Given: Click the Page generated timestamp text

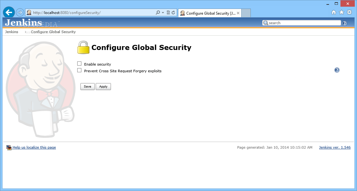Looking at the screenshot, I should tap(275, 147).
